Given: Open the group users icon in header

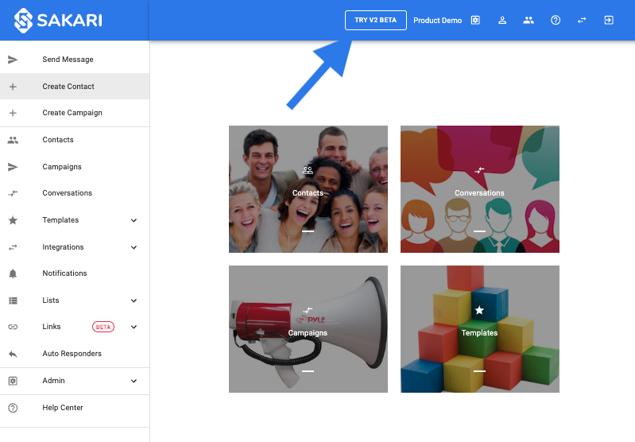Looking at the screenshot, I should pyautogui.click(x=529, y=20).
